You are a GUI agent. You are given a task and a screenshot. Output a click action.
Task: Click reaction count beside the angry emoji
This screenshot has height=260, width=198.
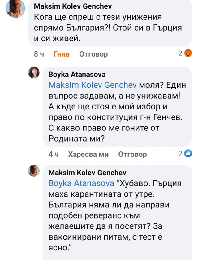(x=180, y=54)
